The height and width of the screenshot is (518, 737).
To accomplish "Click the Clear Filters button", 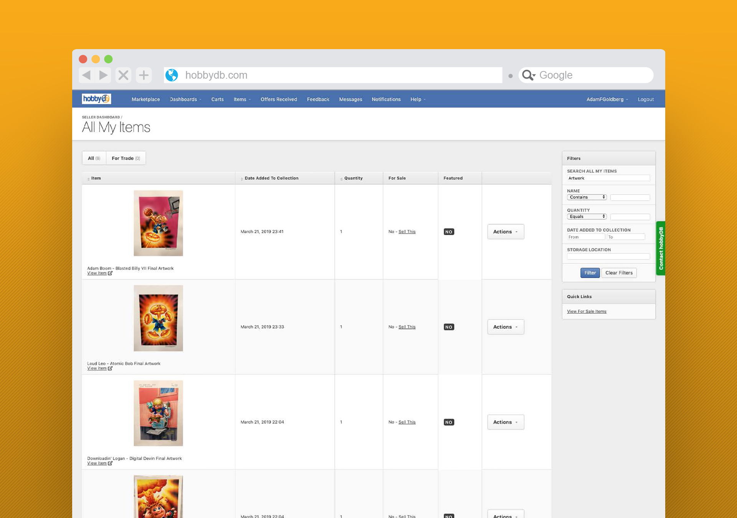I will [x=619, y=273].
